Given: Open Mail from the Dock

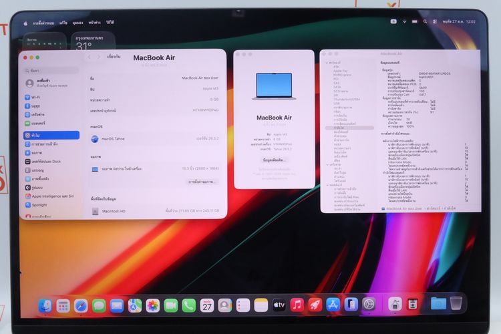Looking at the screenshot, I should pos(117,305).
